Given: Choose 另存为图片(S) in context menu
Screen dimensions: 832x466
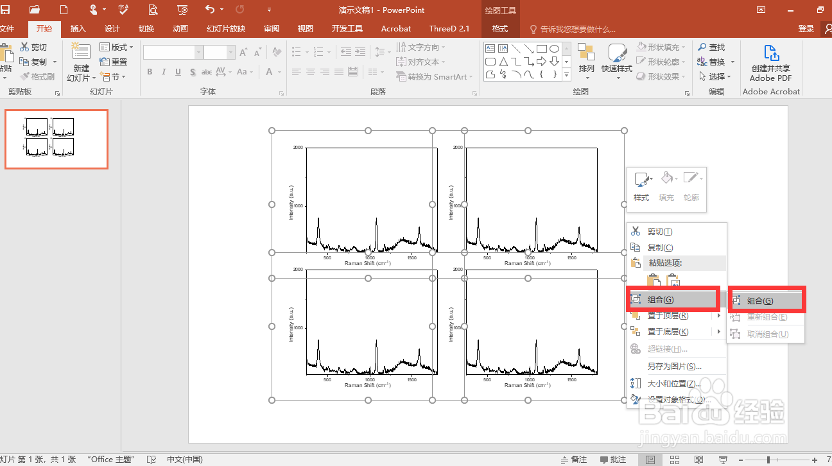Looking at the screenshot, I should [x=677, y=367].
